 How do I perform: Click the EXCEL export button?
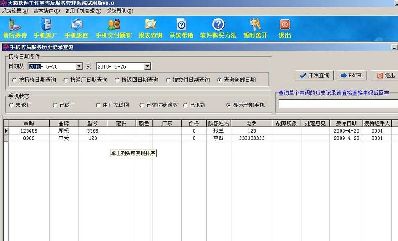pos(352,76)
